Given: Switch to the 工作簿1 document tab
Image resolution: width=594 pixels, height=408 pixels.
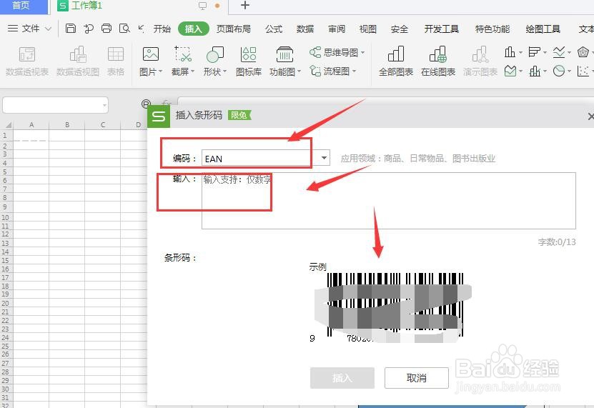Looking at the screenshot, I should point(86,6).
